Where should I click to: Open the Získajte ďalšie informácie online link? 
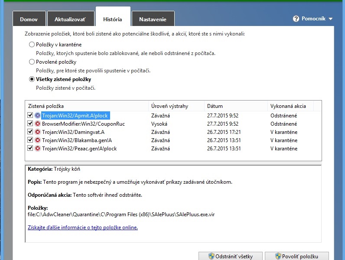click(82, 227)
